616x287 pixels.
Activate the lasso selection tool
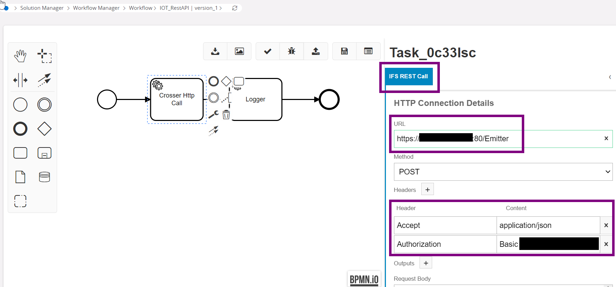click(44, 56)
